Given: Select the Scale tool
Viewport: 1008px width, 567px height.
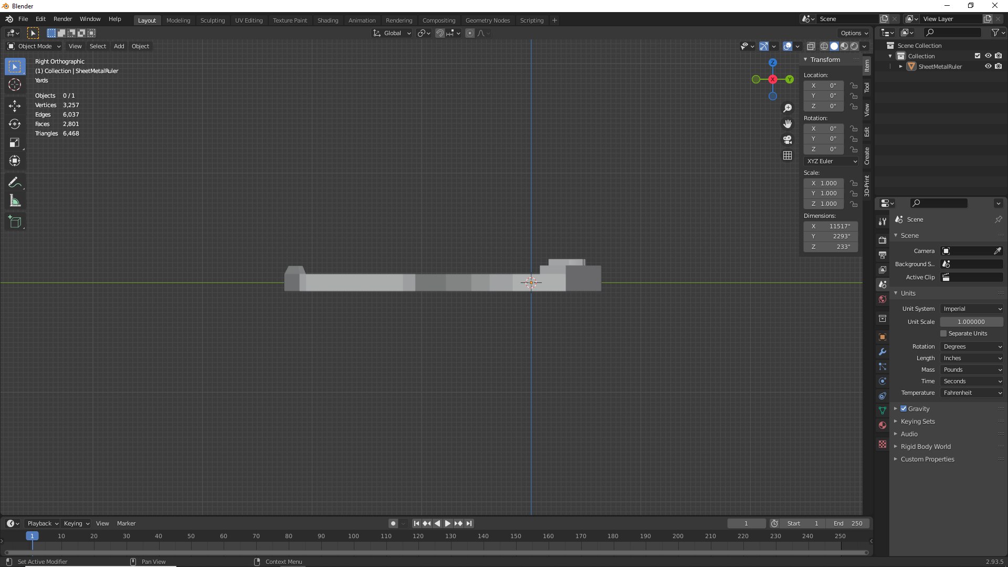Looking at the screenshot, I should click(x=15, y=143).
